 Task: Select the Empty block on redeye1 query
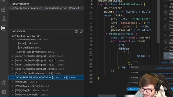click(x=46, y=8)
